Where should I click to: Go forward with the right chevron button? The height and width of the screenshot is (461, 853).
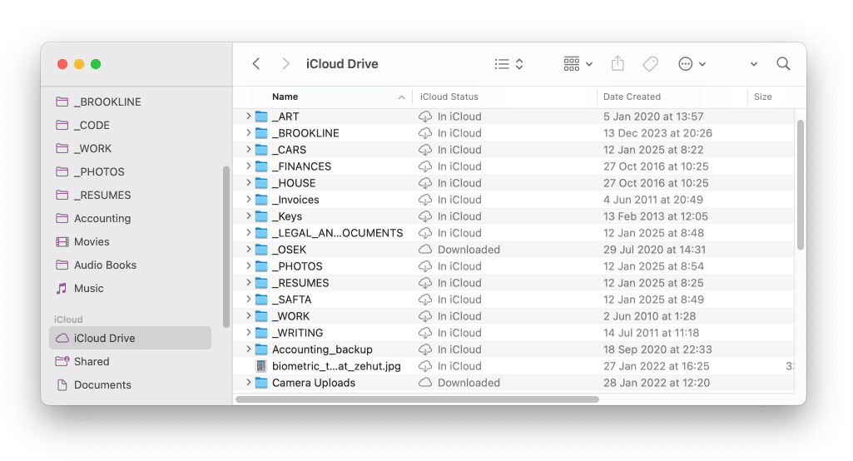(285, 64)
